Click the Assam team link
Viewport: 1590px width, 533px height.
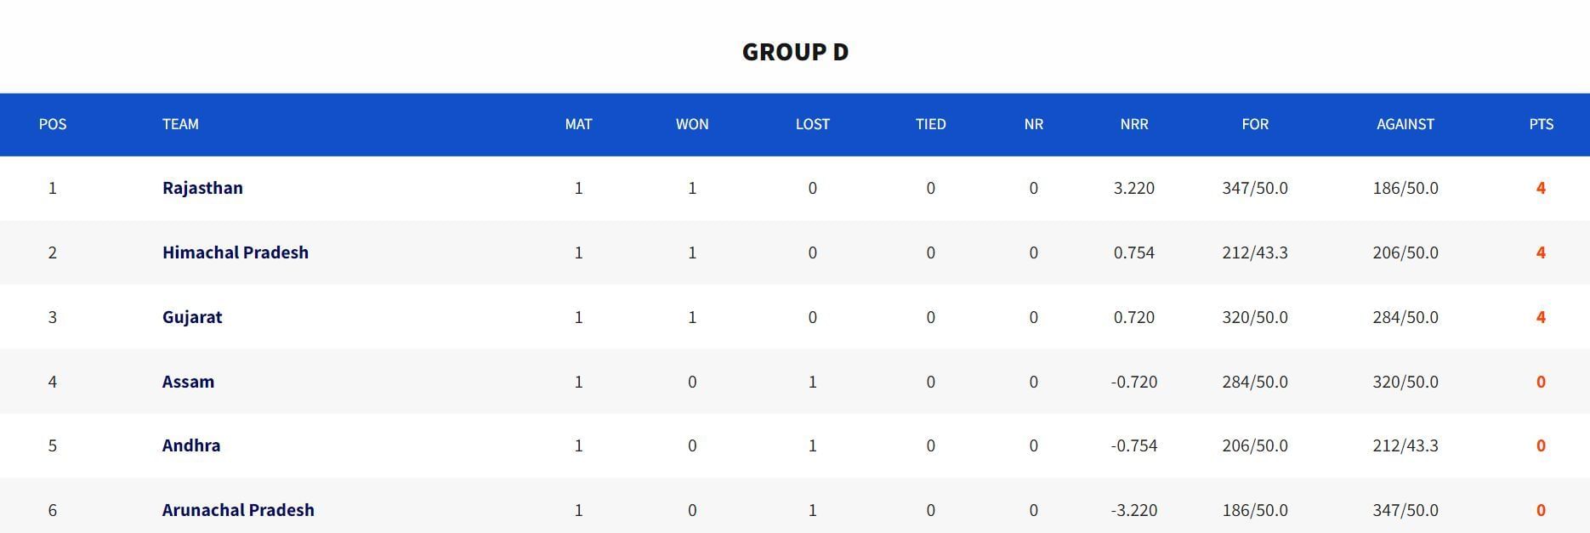point(188,382)
